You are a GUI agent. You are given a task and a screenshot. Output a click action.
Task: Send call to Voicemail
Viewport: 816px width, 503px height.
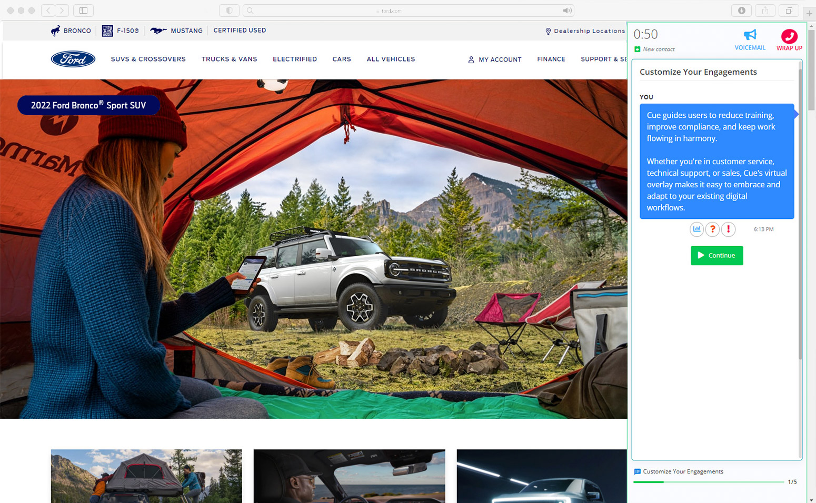click(750, 40)
